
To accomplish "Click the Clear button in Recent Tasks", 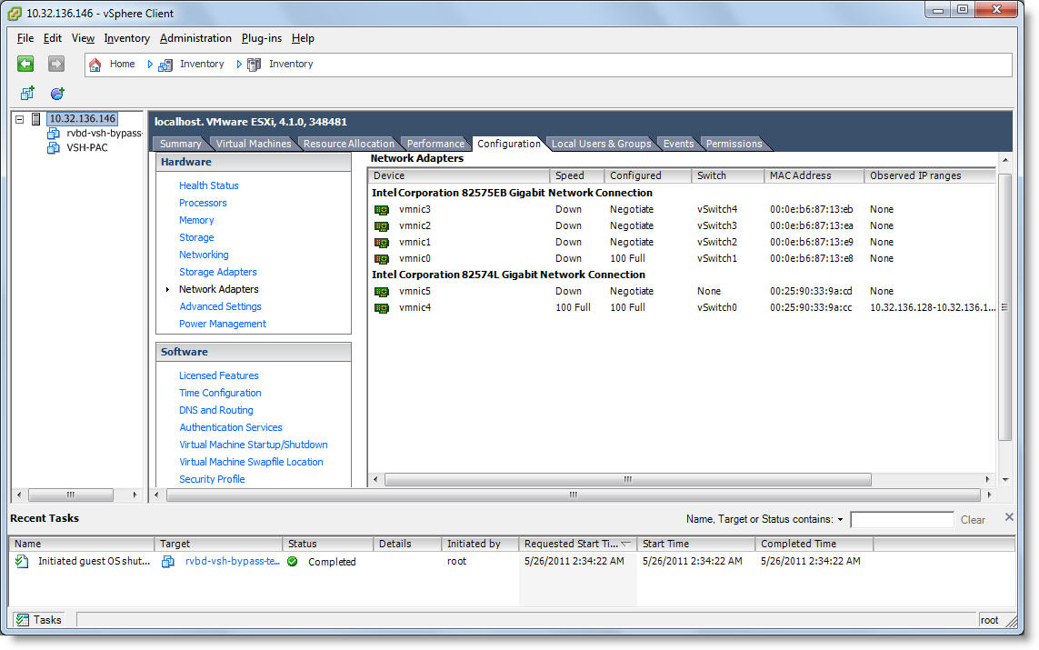I will (973, 519).
